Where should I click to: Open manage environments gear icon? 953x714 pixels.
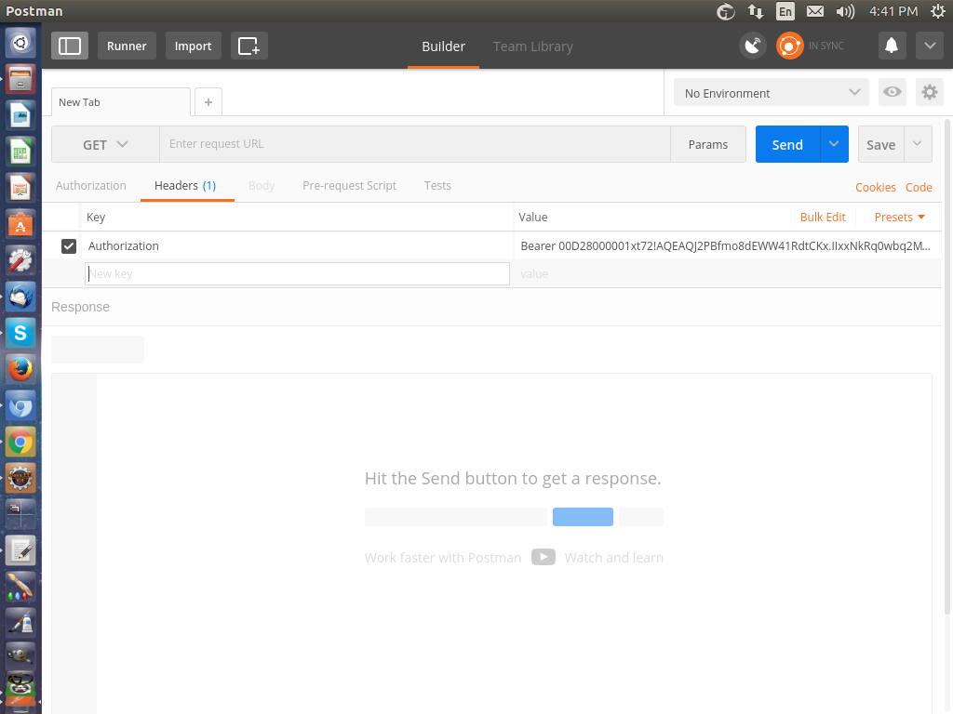point(930,92)
